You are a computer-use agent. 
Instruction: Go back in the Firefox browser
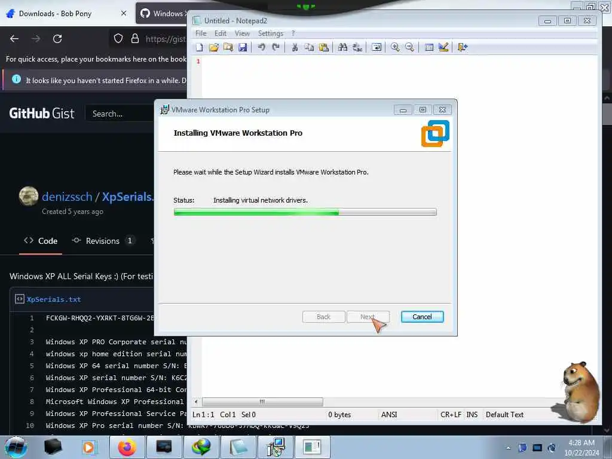(x=14, y=39)
